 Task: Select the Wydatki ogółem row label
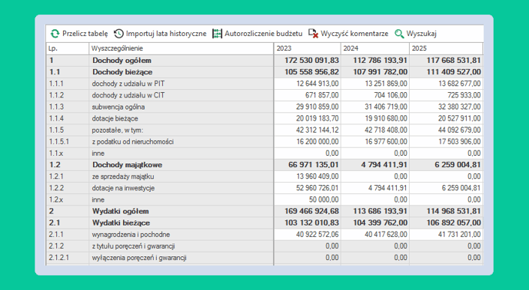pos(121,212)
